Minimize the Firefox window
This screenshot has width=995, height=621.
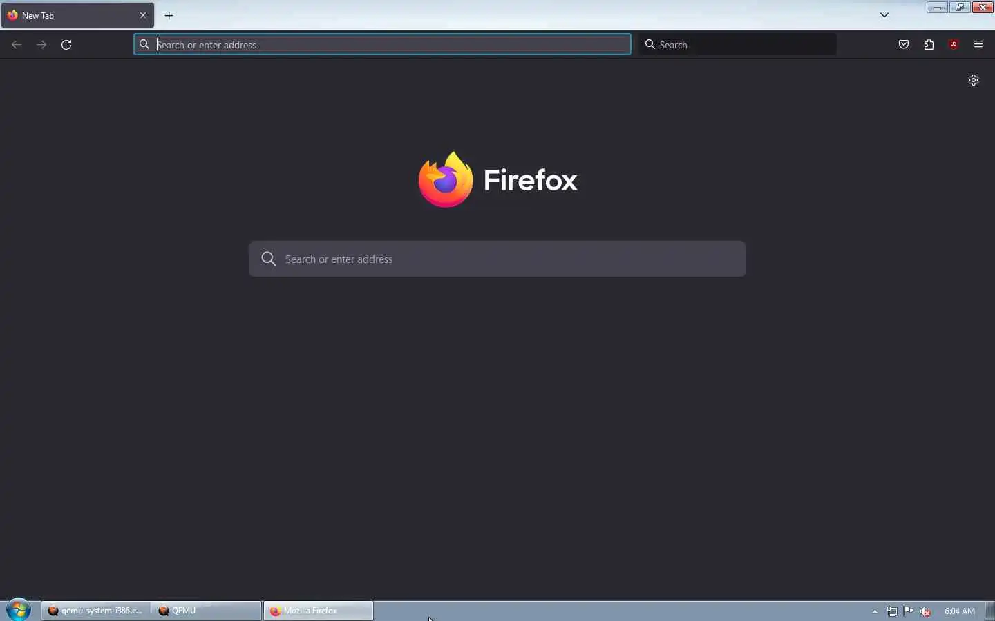click(x=937, y=8)
